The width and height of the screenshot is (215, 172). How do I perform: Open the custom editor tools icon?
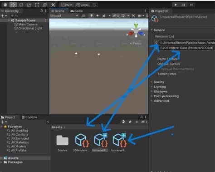[x=53, y=5]
